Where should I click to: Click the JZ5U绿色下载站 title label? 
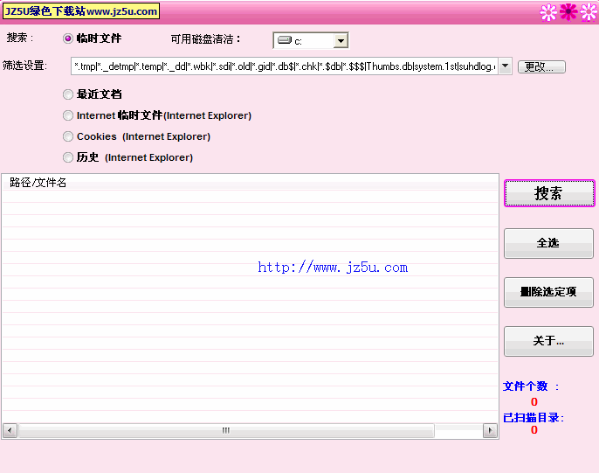pos(81,11)
